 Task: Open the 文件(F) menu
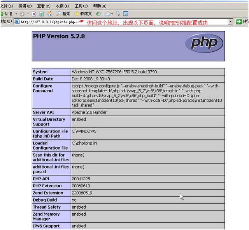tap(6, 6)
